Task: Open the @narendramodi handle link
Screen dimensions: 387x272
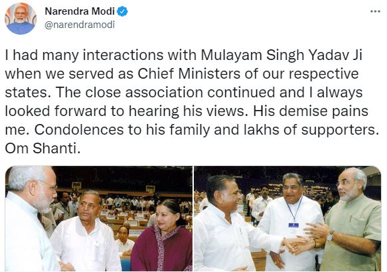Action: (x=79, y=25)
